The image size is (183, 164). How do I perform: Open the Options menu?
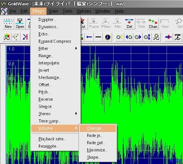click(84, 11)
